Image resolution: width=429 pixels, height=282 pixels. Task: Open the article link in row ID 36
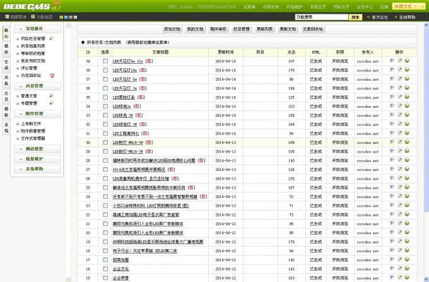click(x=125, y=88)
